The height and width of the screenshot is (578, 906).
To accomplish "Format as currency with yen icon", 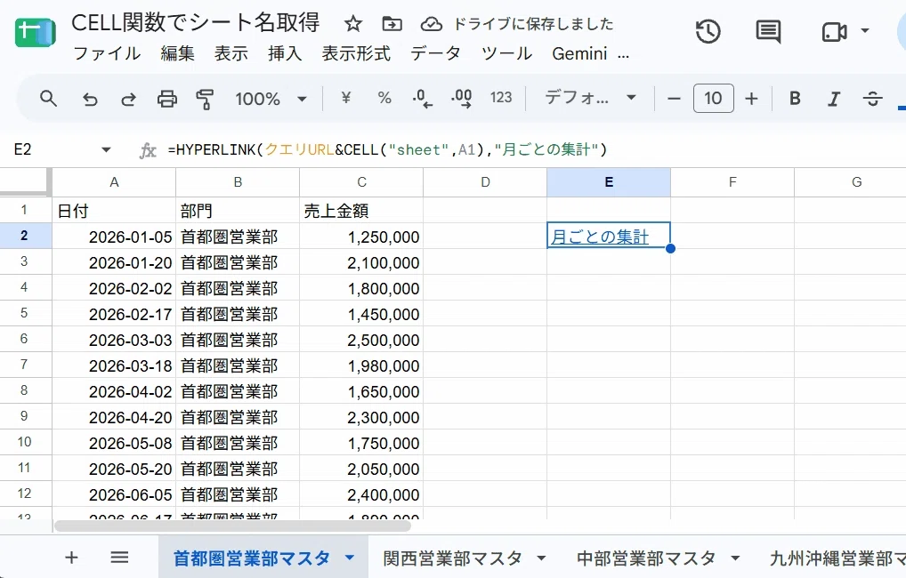I will pyautogui.click(x=345, y=98).
